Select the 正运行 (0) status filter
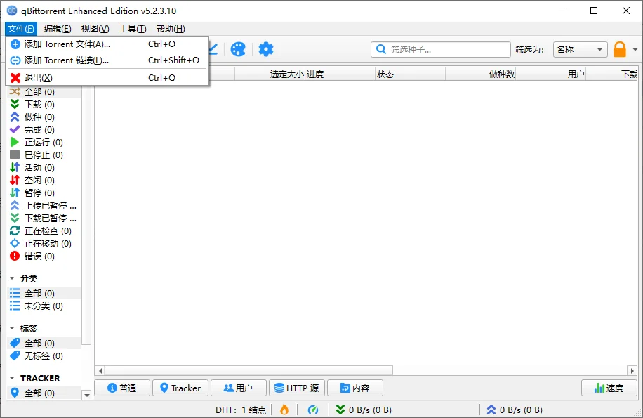The height and width of the screenshot is (418, 643). [x=44, y=143]
